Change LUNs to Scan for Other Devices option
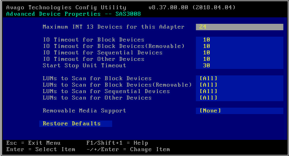This screenshot has width=289, height=156. [x=240, y=98]
